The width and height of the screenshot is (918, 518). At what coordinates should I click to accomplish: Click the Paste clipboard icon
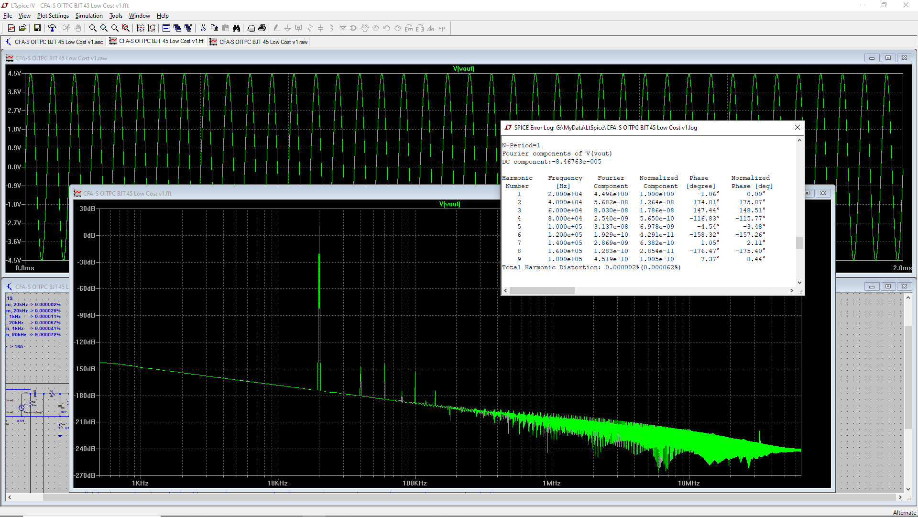(x=225, y=28)
